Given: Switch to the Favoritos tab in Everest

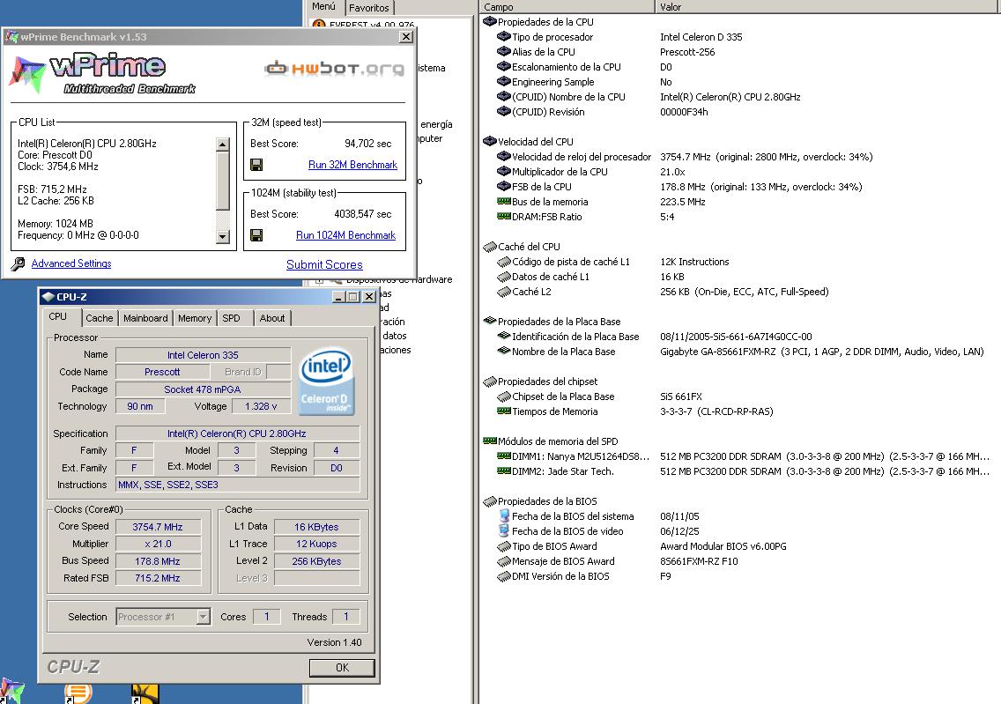Looking at the screenshot, I should pos(369,8).
